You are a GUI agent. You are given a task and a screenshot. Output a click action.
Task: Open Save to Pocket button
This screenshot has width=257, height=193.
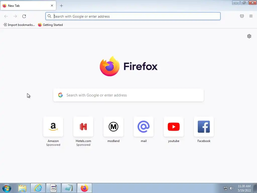point(242,16)
